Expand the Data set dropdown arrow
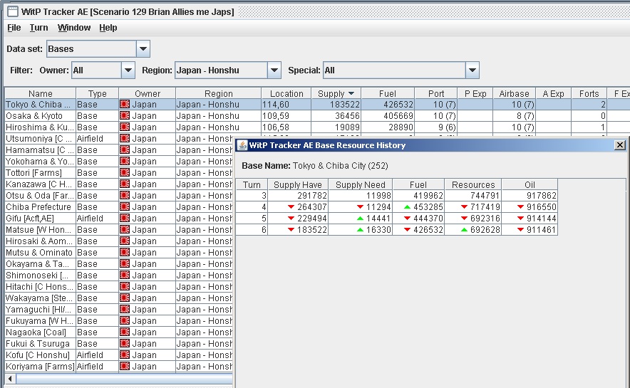This screenshot has height=388, width=630. click(143, 49)
